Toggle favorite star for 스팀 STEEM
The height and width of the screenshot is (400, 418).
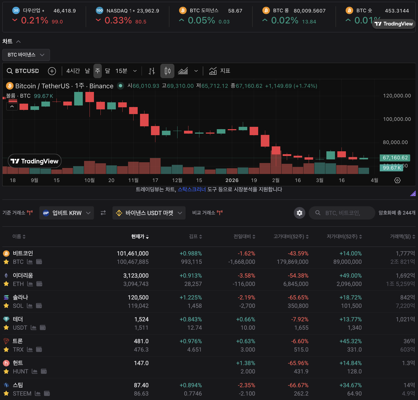click(6, 393)
